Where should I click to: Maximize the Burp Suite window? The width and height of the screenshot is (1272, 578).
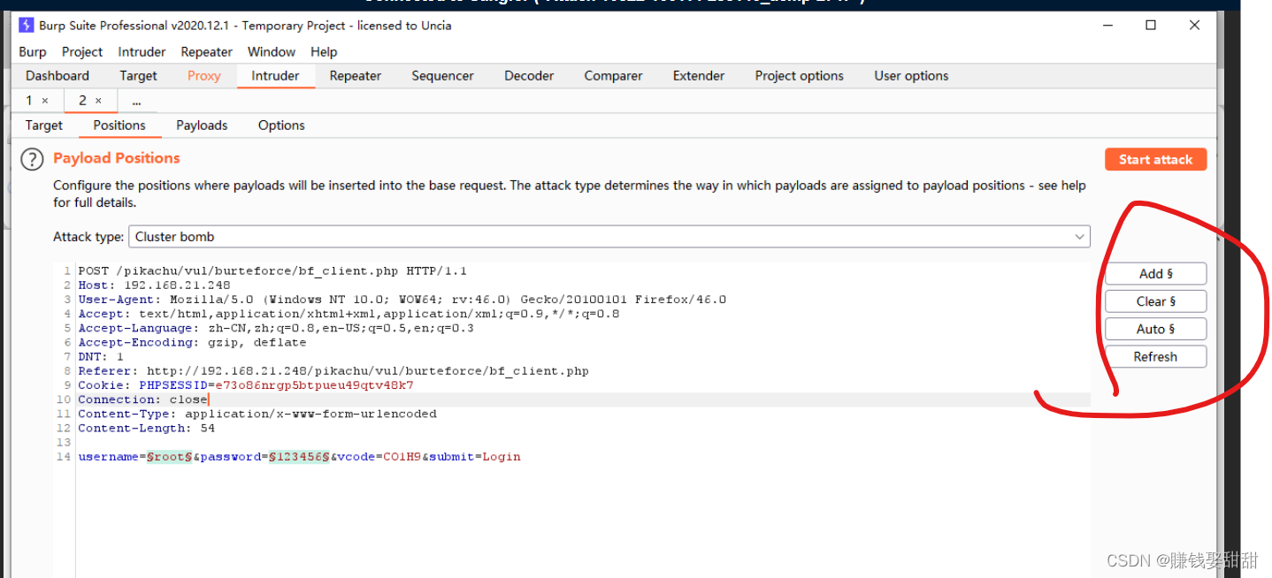tap(1151, 26)
